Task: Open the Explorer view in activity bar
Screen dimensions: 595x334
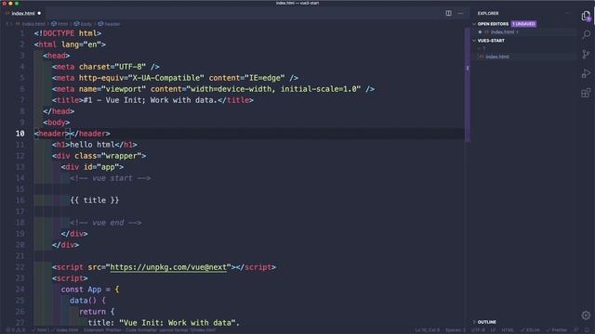Action: pos(586,16)
